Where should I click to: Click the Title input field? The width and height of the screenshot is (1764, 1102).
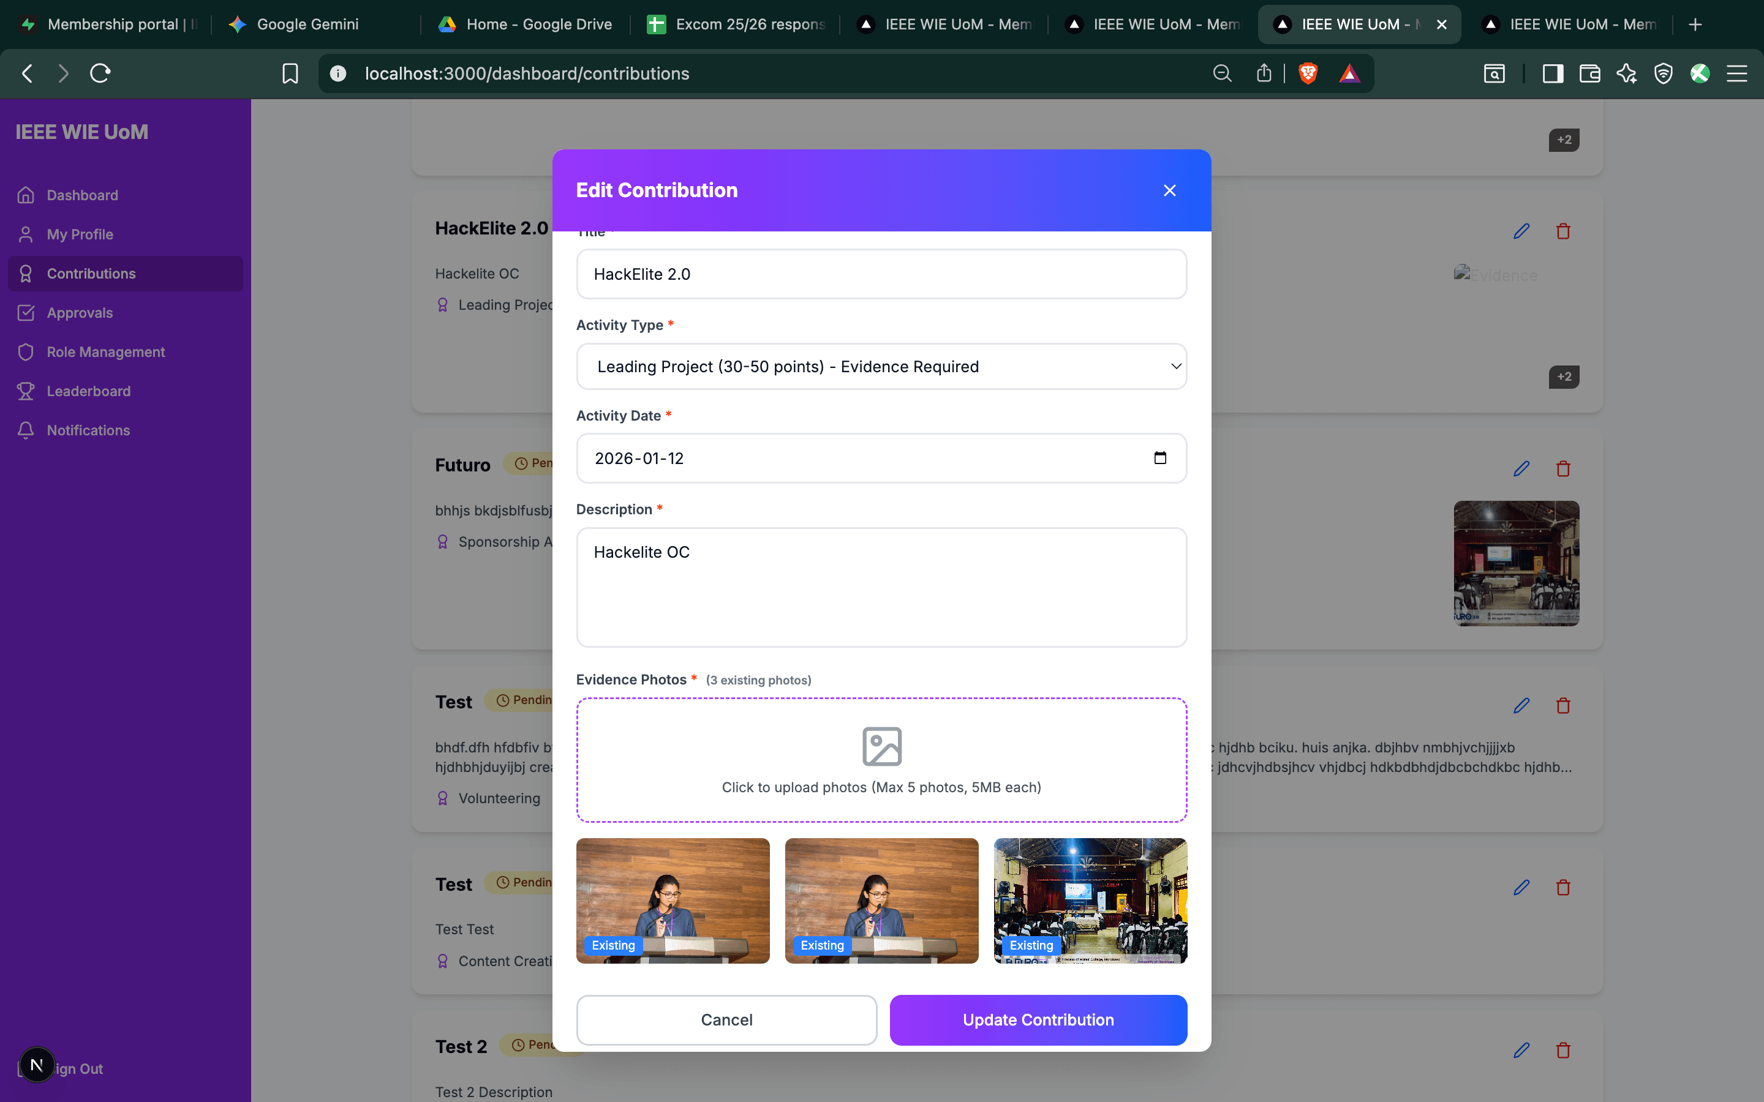coord(881,274)
